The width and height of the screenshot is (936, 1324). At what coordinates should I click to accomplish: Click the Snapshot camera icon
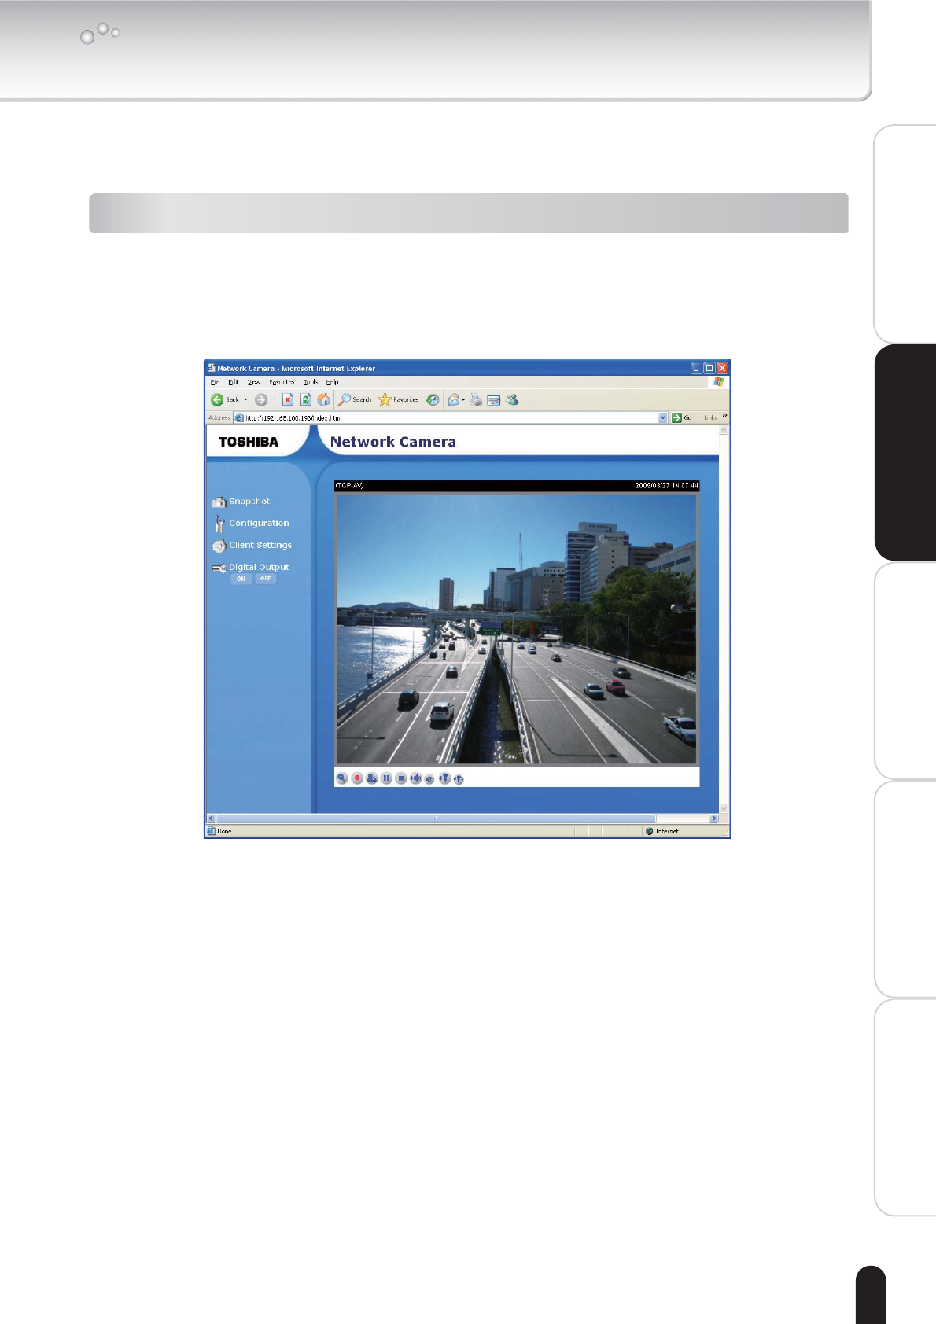click(x=219, y=502)
